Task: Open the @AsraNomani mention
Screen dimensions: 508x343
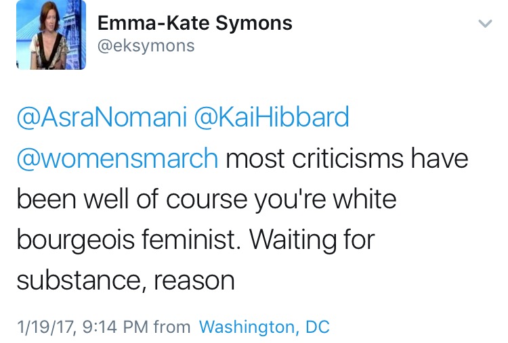Action: tap(101, 119)
